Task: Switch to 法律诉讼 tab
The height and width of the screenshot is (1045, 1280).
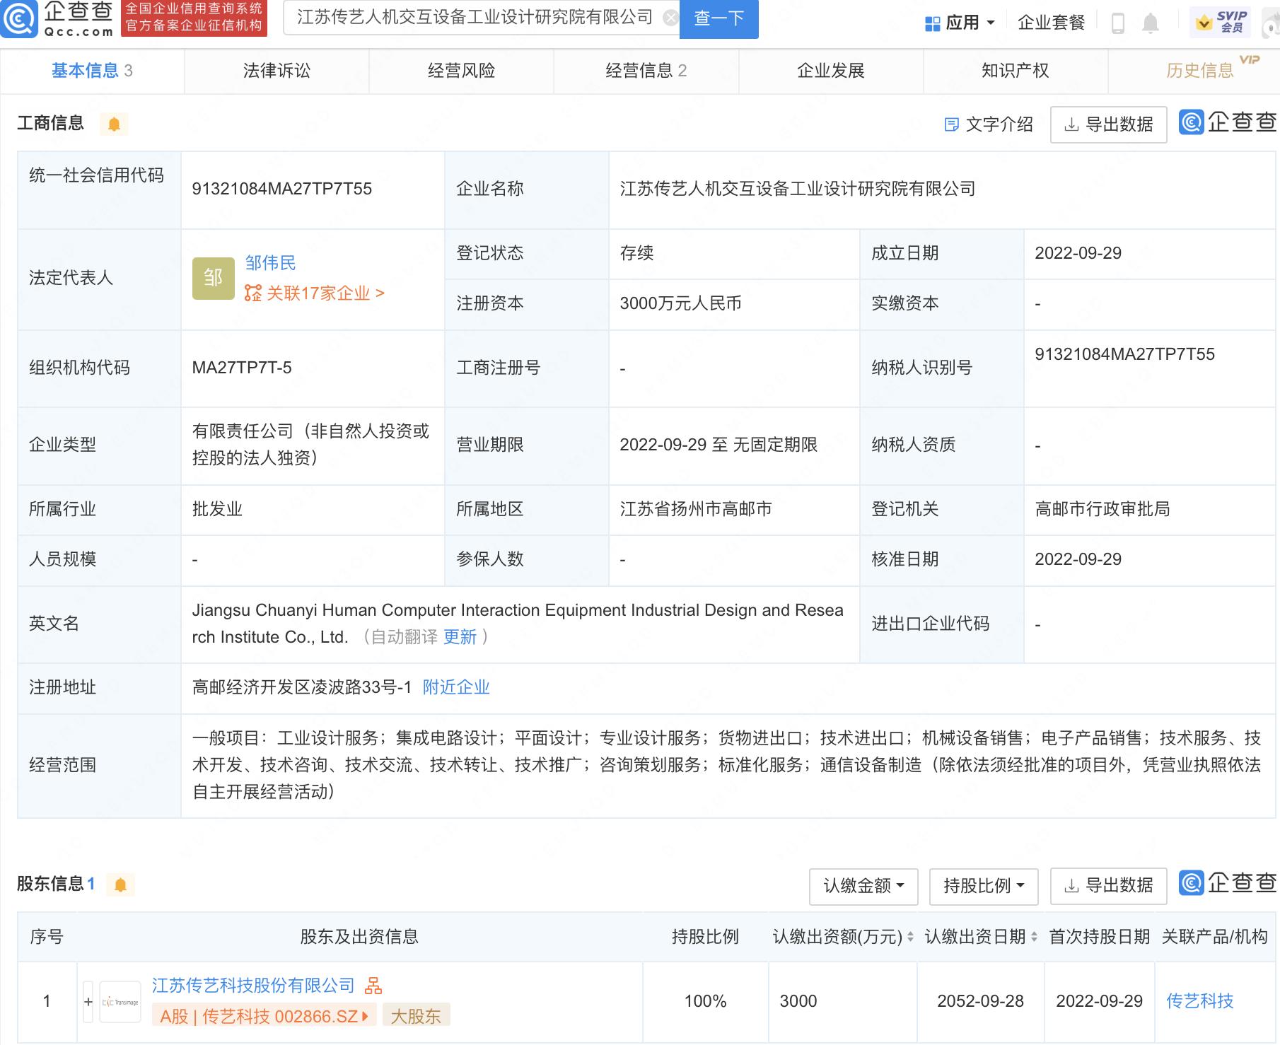Action: click(277, 71)
